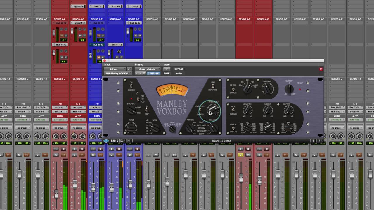
Task: Toggle the COMPRESS 3:1/BYPASS switch
Action: coord(200,110)
